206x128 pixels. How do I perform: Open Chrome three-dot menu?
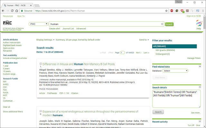click(x=203, y=11)
